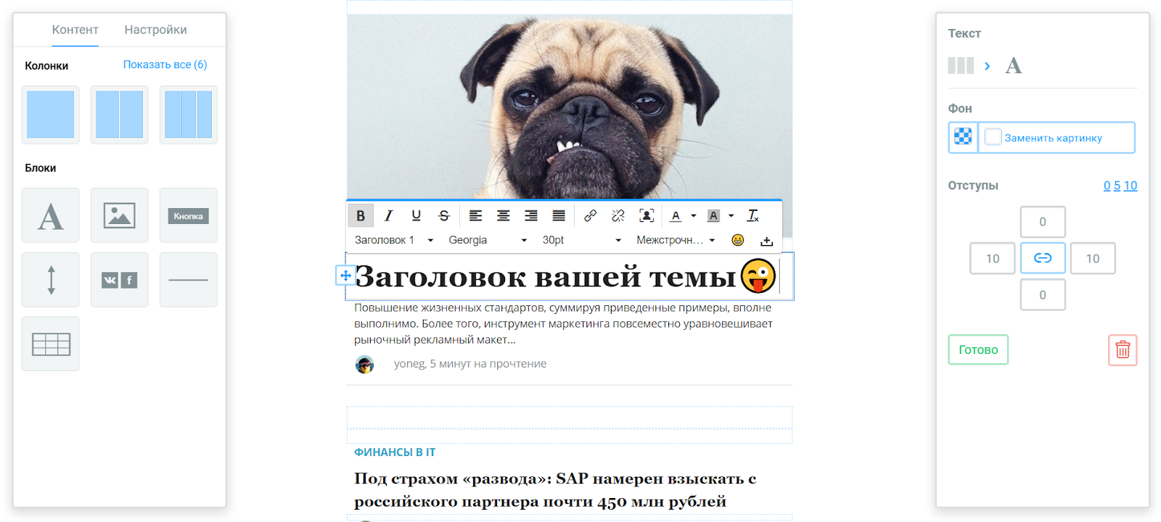
Task: Switch to the Настройки tab
Action: click(x=155, y=30)
